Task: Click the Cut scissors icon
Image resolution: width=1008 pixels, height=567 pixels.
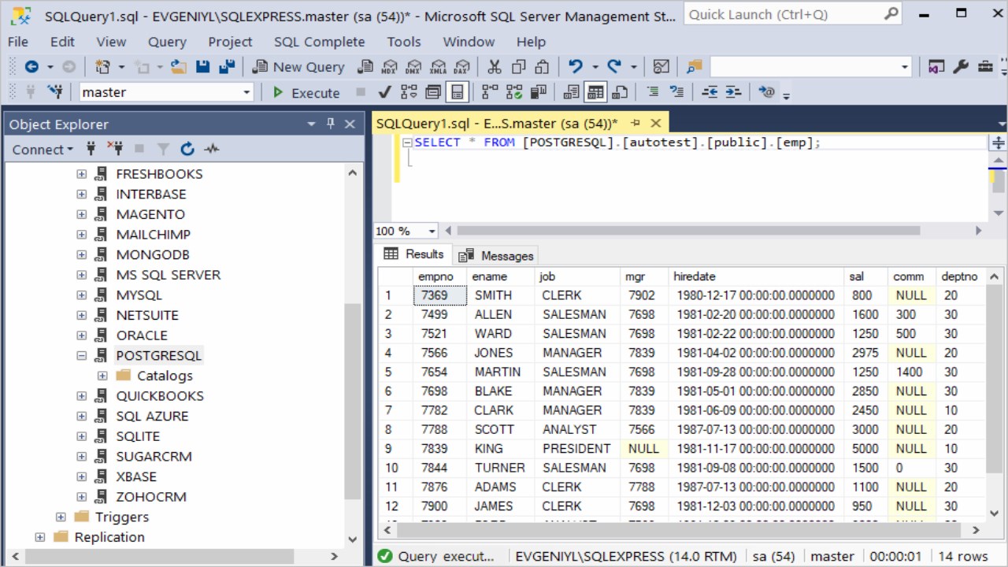Action: pyautogui.click(x=495, y=67)
